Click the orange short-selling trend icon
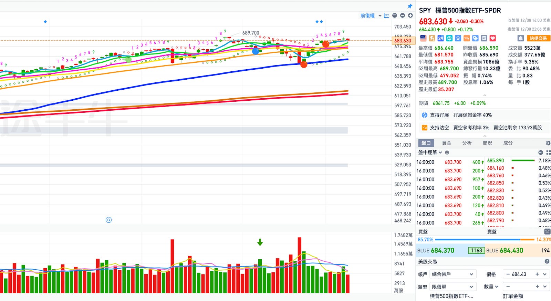 467,38
